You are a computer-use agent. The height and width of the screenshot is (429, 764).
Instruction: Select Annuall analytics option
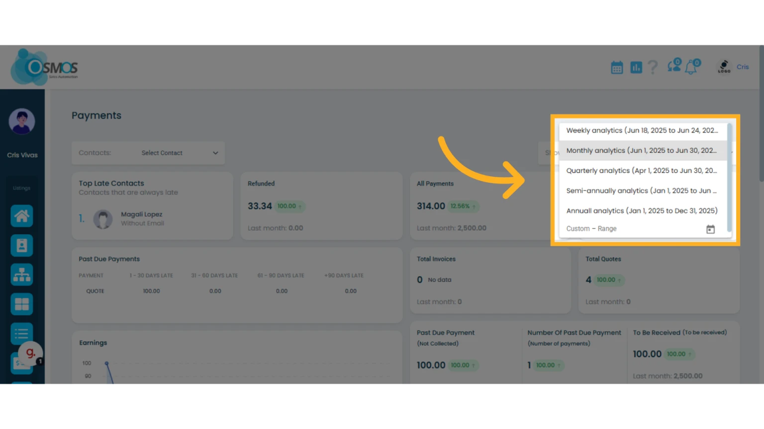click(x=643, y=211)
